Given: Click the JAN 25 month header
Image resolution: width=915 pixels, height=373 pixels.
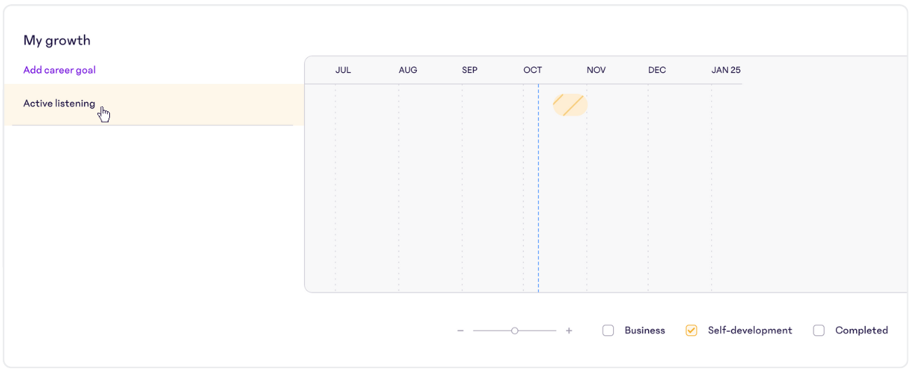Looking at the screenshot, I should coord(726,70).
